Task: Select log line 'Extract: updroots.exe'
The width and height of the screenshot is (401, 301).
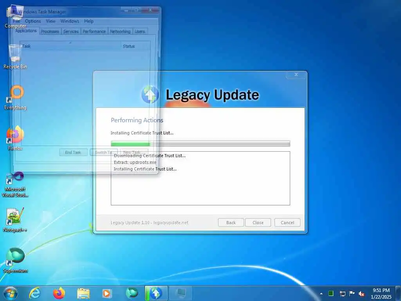Action: coord(135,162)
